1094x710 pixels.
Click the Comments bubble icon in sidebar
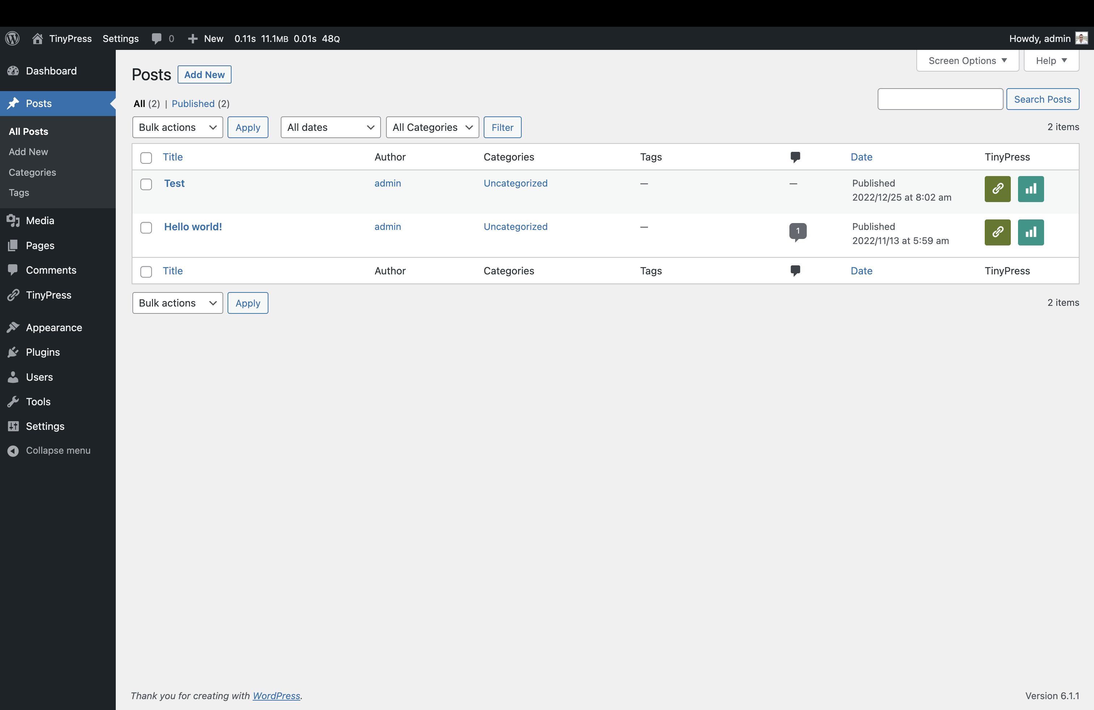tap(13, 270)
